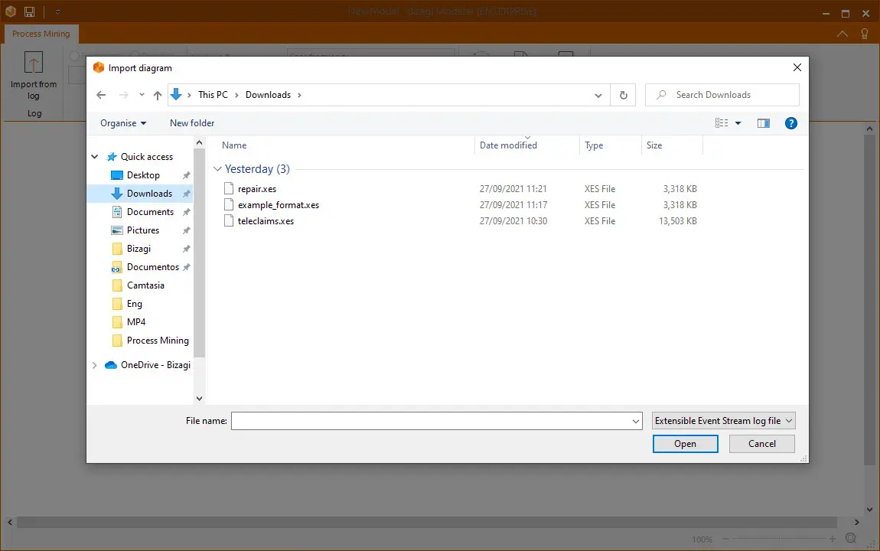Click the Cancel button
Viewport: 880px width, 551px height.
point(762,444)
